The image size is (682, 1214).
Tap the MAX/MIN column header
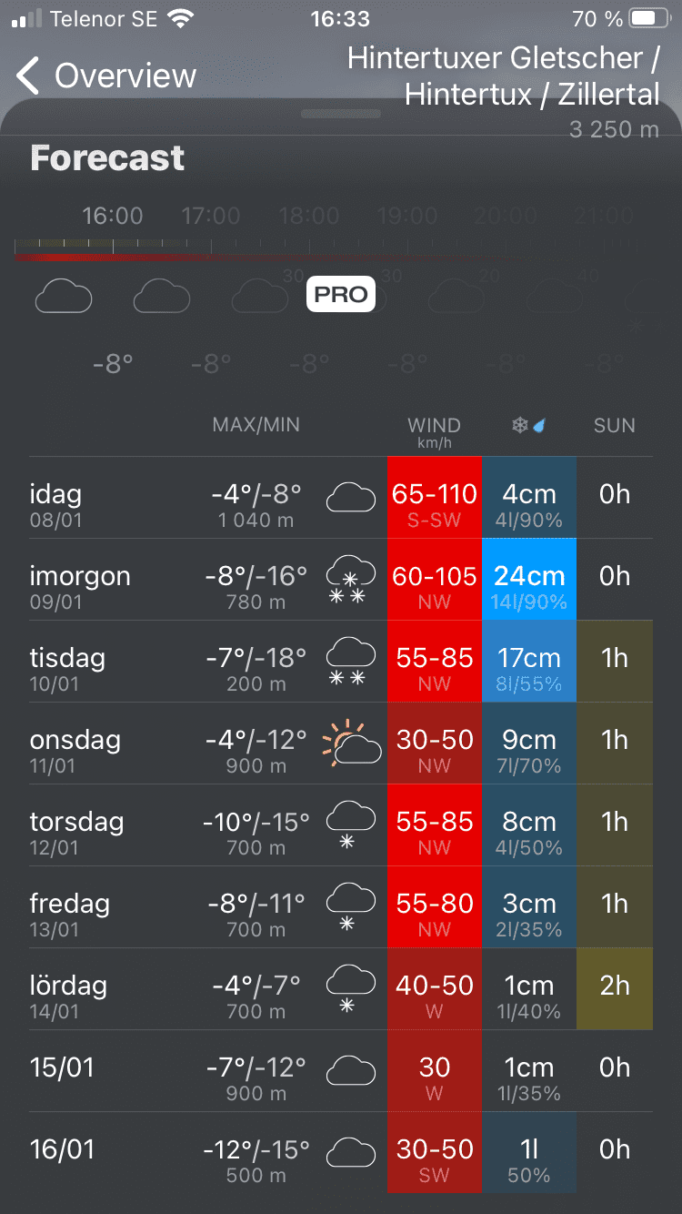pos(256,425)
